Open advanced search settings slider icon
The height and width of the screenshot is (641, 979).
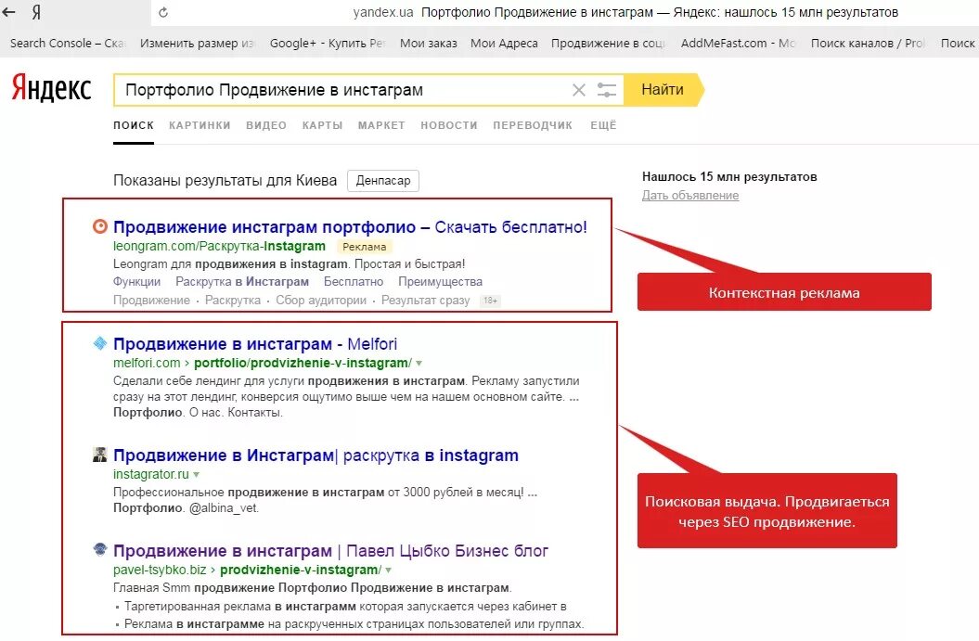pyautogui.click(x=606, y=90)
